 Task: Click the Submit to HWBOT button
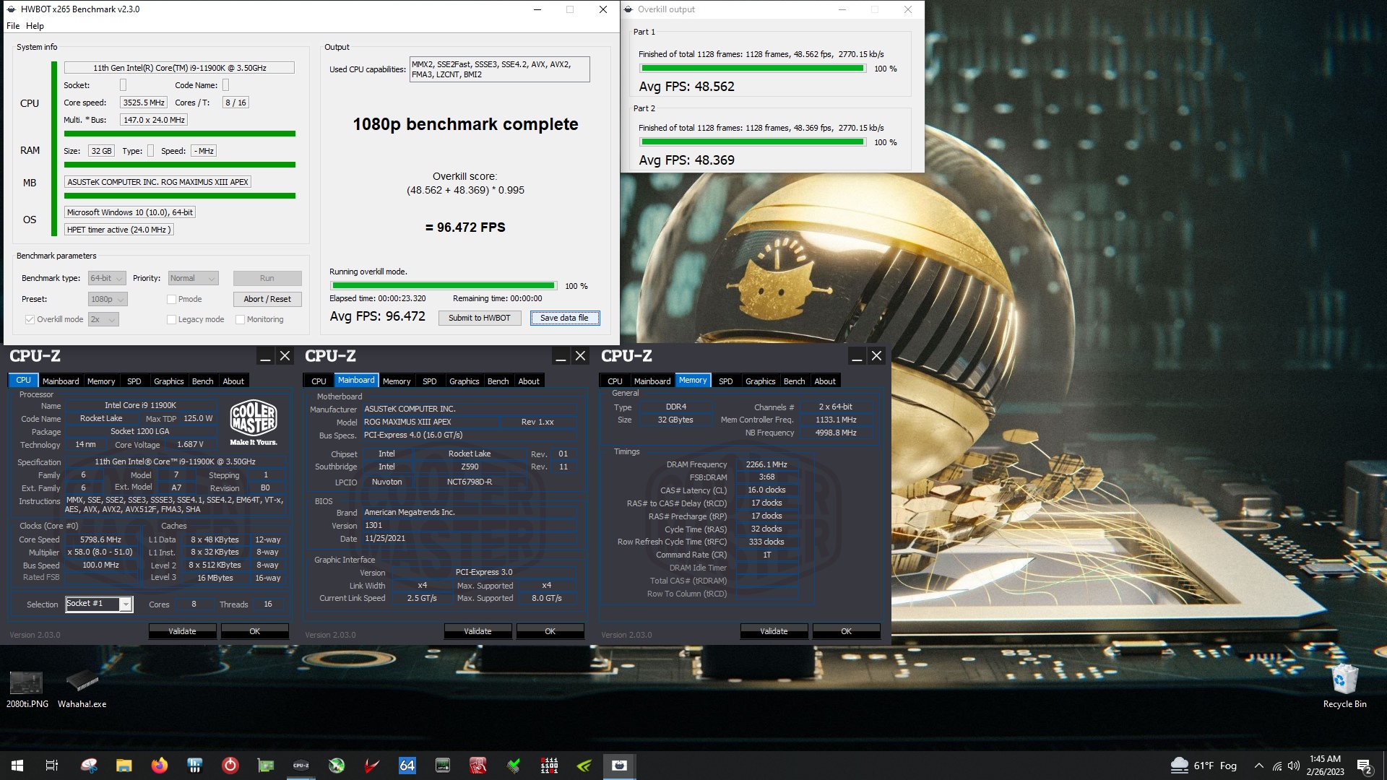point(480,318)
